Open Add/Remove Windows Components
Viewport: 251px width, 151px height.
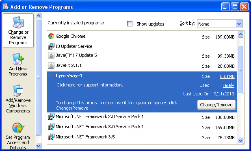tap(18, 99)
